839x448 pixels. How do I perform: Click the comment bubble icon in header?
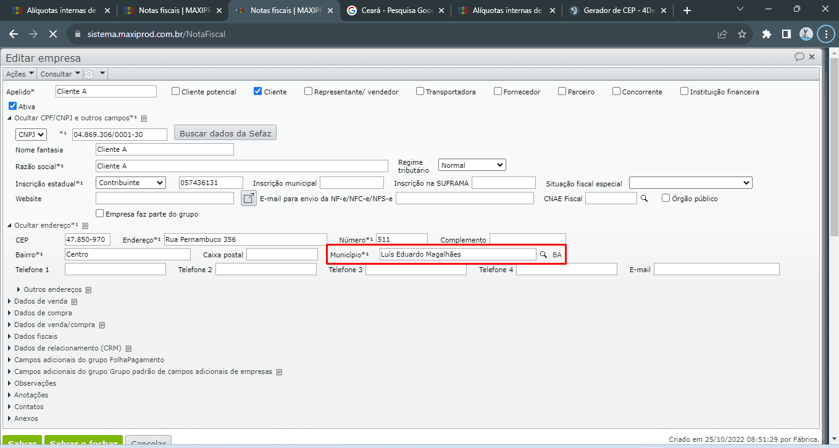(x=799, y=57)
